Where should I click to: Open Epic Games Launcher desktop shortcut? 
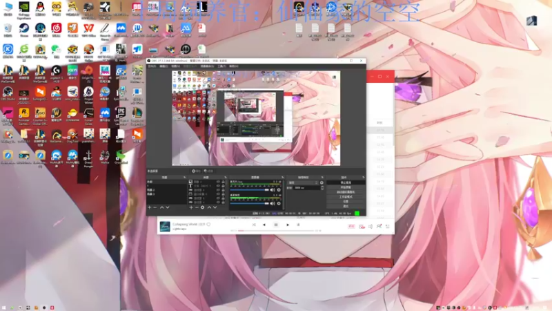[121, 115]
